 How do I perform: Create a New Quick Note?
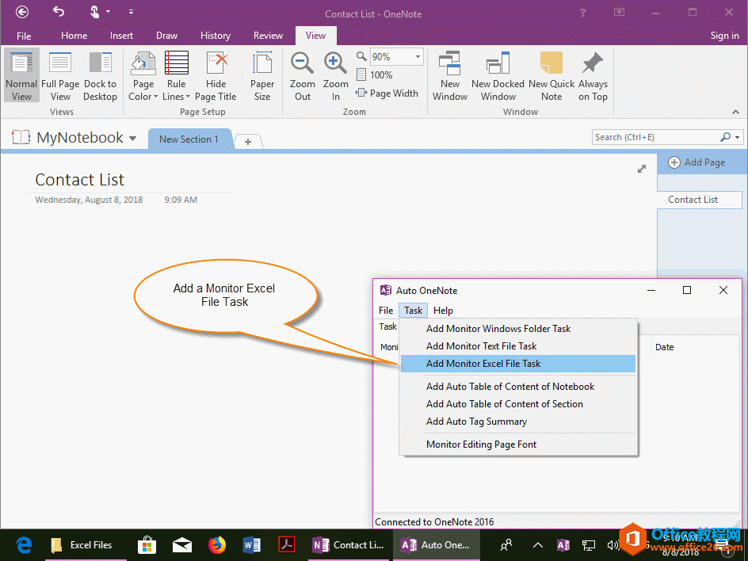(x=551, y=76)
